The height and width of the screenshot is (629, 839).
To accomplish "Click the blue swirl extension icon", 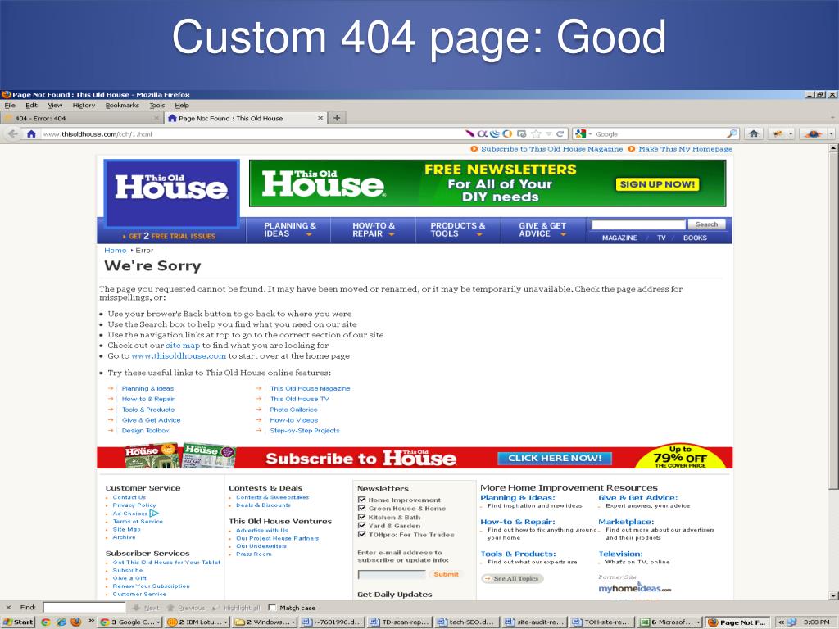I will (494, 133).
